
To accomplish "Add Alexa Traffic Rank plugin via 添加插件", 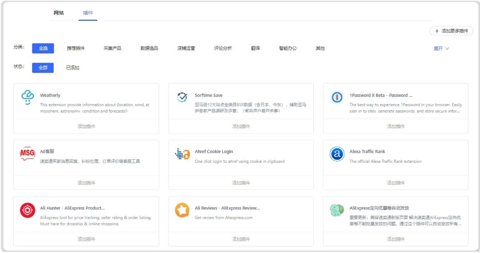I will coord(396,183).
